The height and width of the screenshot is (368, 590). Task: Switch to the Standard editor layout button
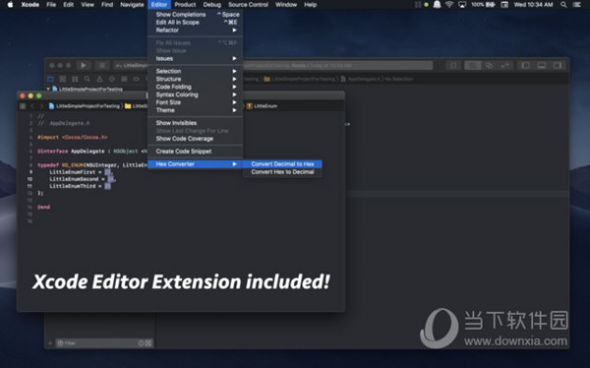click(x=473, y=66)
